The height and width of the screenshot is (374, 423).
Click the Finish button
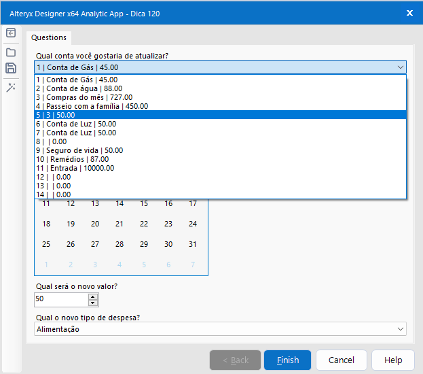click(288, 360)
